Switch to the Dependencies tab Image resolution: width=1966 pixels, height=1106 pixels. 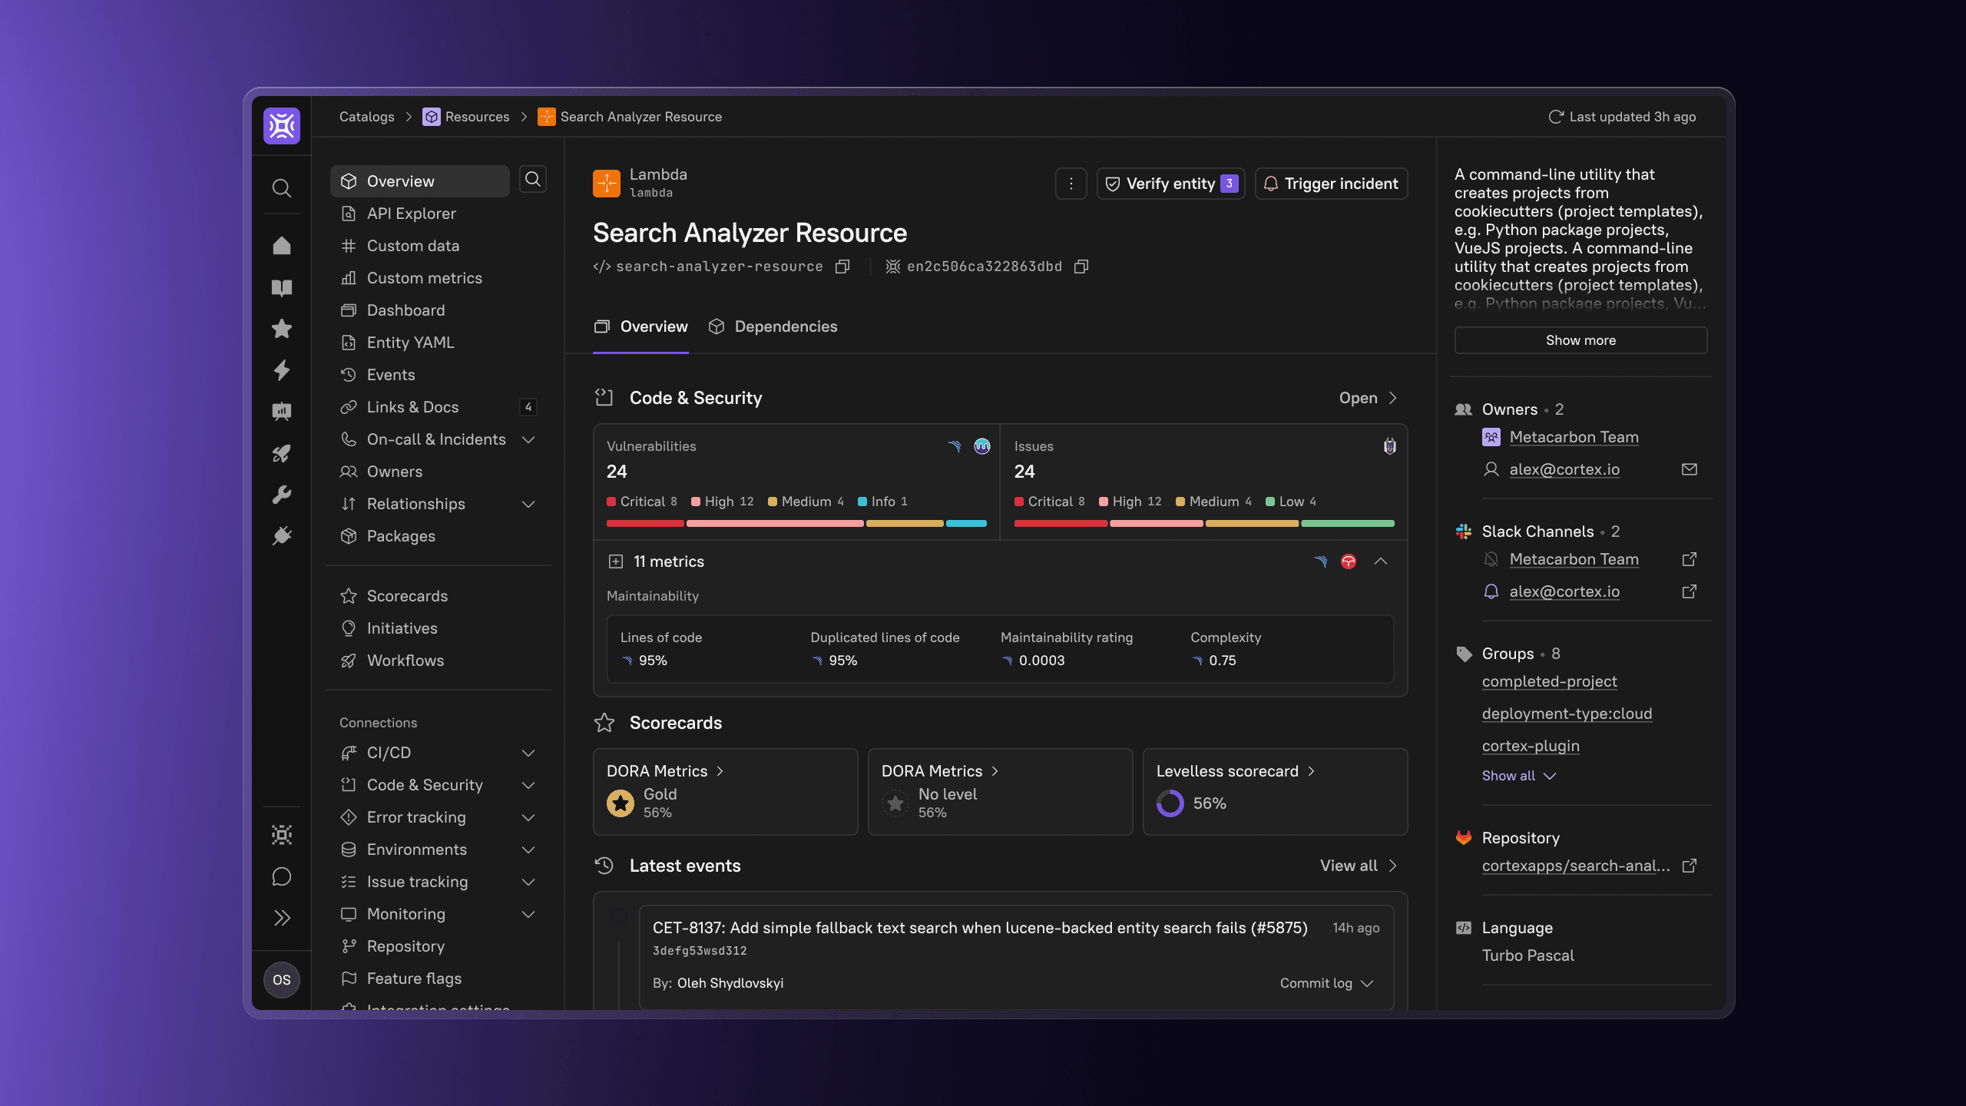[x=773, y=326]
